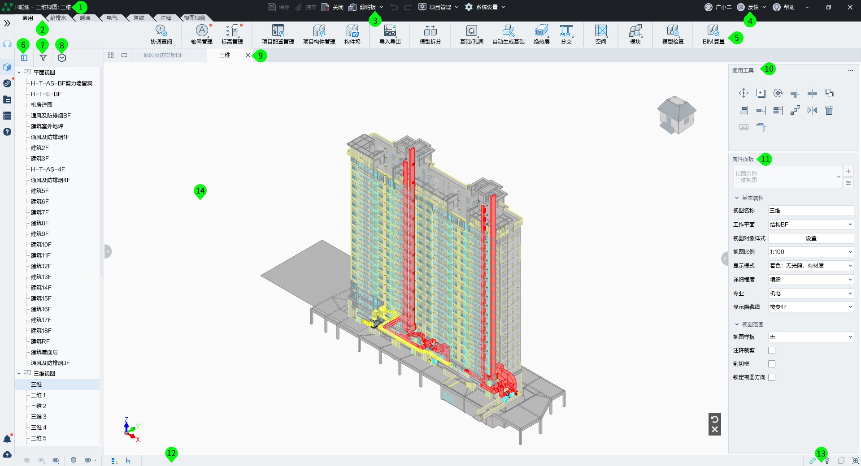Switch to the 暖通 ribbon tab
The width and height of the screenshot is (861, 466).
tap(85, 18)
